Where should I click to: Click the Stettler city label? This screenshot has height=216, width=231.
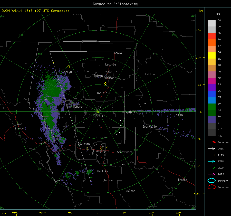click(x=150, y=74)
